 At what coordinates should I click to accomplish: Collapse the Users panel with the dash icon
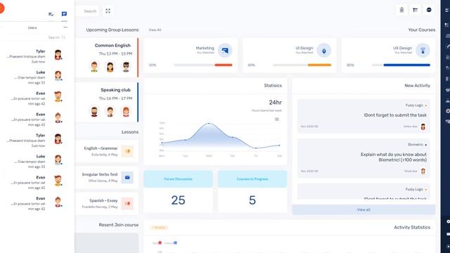click(x=65, y=27)
